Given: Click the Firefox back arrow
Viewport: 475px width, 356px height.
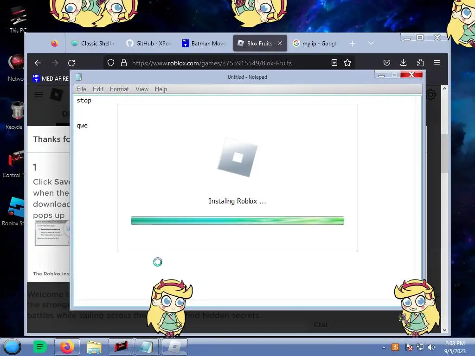Looking at the screenshot, I should click(38, 63).
